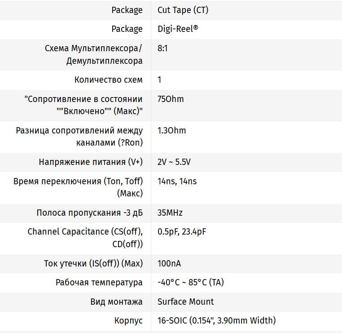Click the Сопротивление в состоянии Включено label
Image resolution: width=342 pixels, height=333 pixels.
click(x=83, y=105)
